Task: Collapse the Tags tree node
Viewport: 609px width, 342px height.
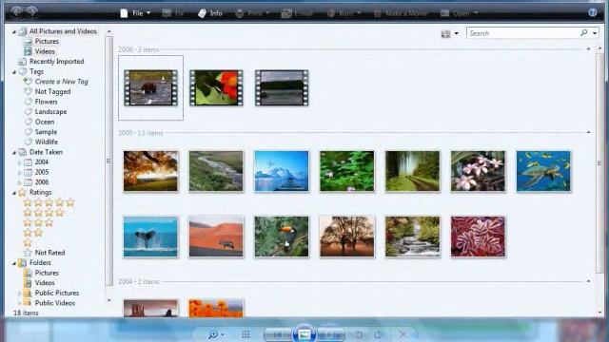Action: tap(14, 72)
